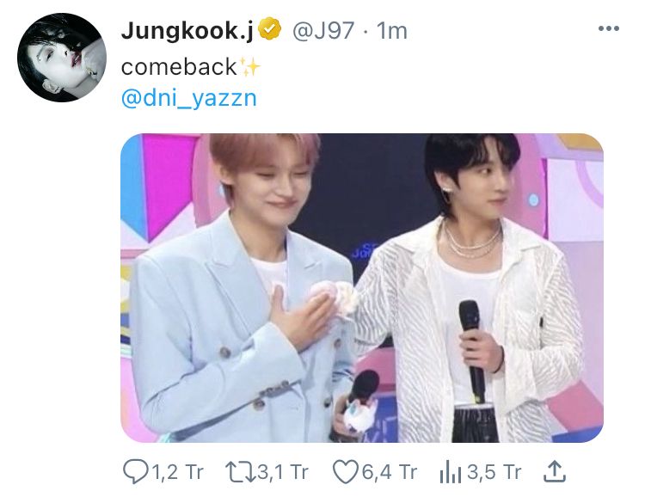Like the tweet with the heart icon
Image resolution: width=645 pixels, height=497 pixels.
coord(345,472)
